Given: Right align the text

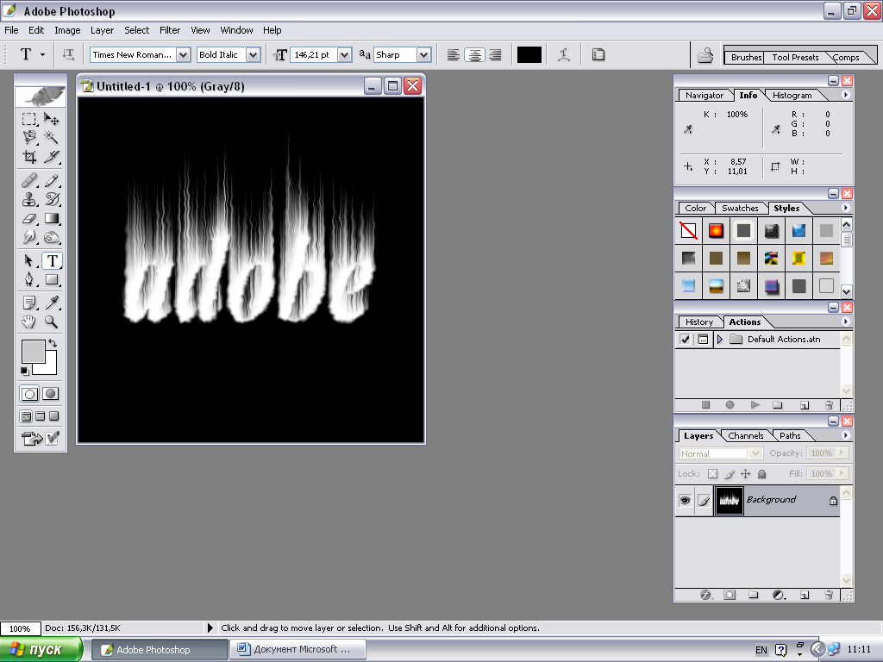Looking at the screenshot, I should click(496, 54).
